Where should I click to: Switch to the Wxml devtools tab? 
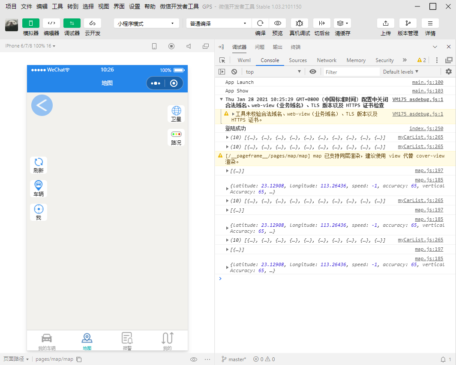244,60
